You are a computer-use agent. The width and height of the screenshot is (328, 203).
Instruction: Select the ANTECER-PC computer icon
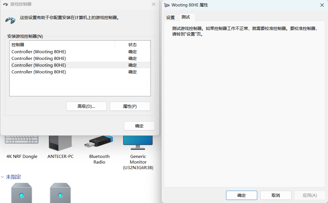[x=60, y=141]
